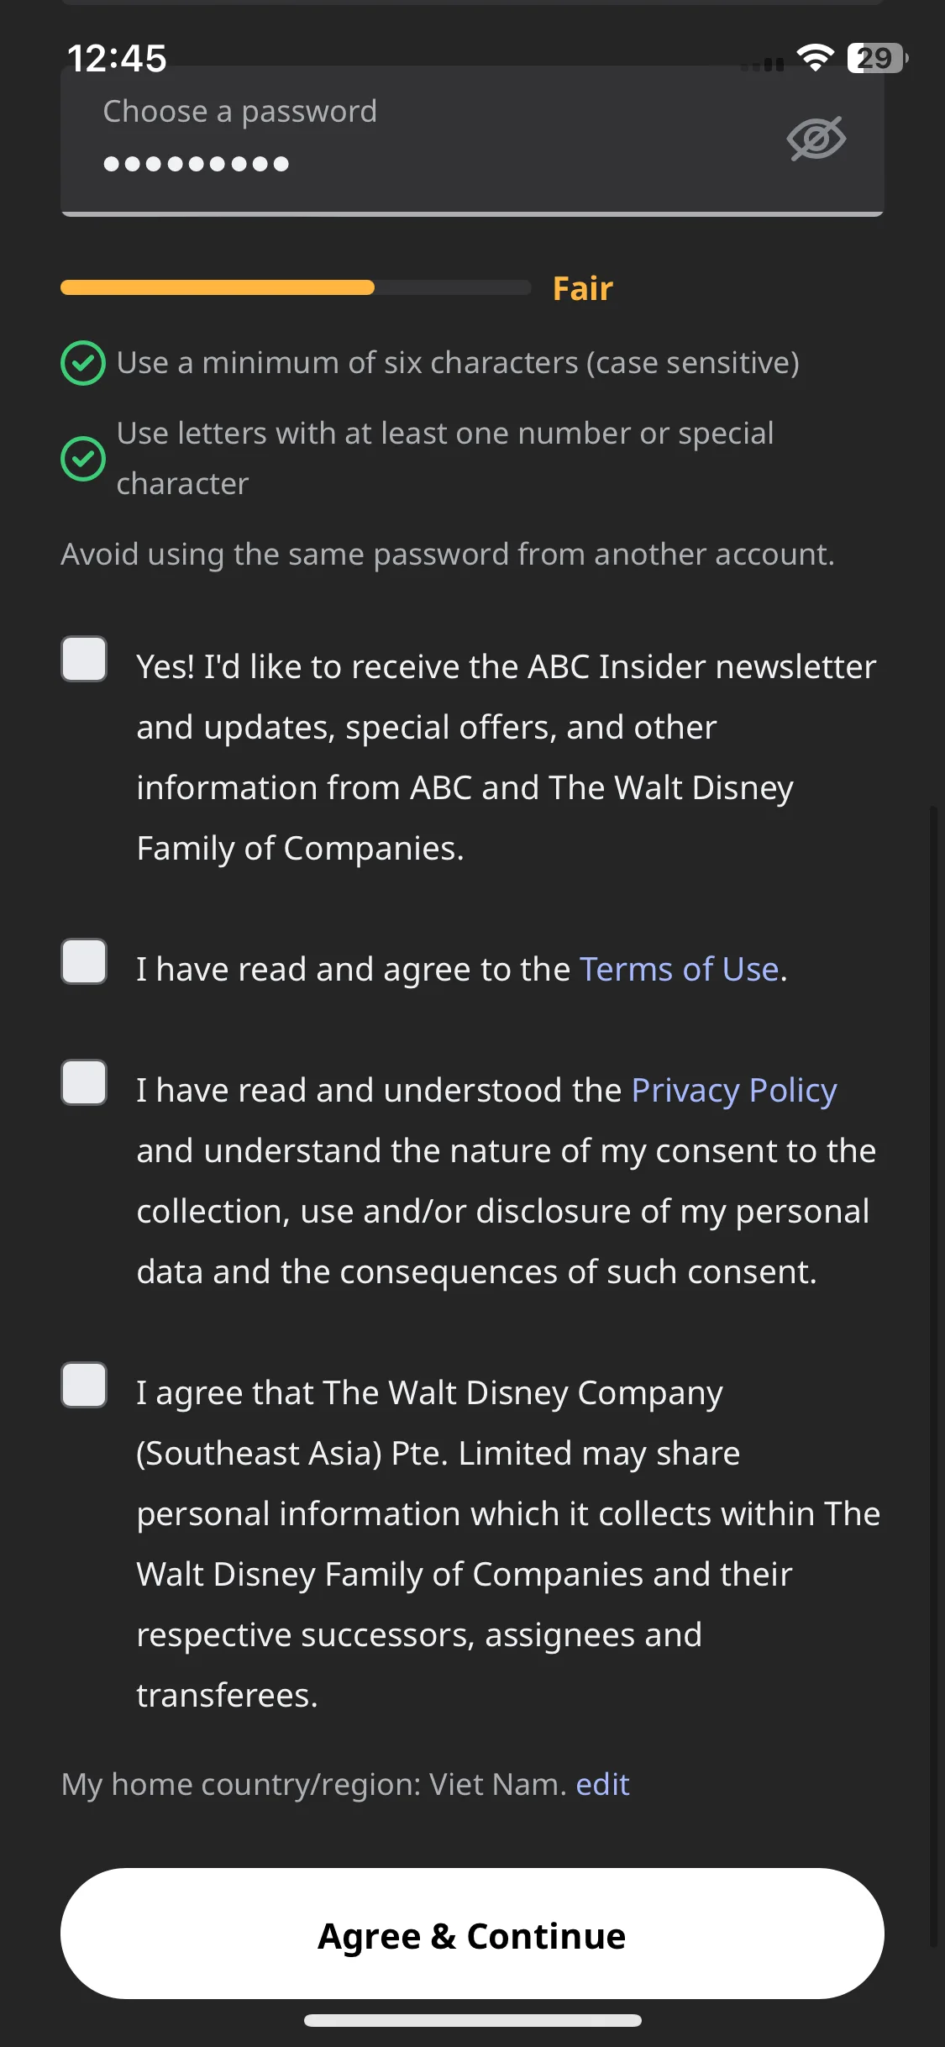Tap the home indicator bar at bottom

(x=472, y=2020)
